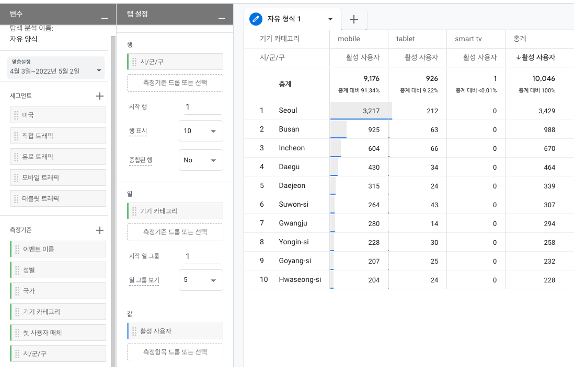Add a new tab with plus icon
Screen dimensions: 574x367
353,19
